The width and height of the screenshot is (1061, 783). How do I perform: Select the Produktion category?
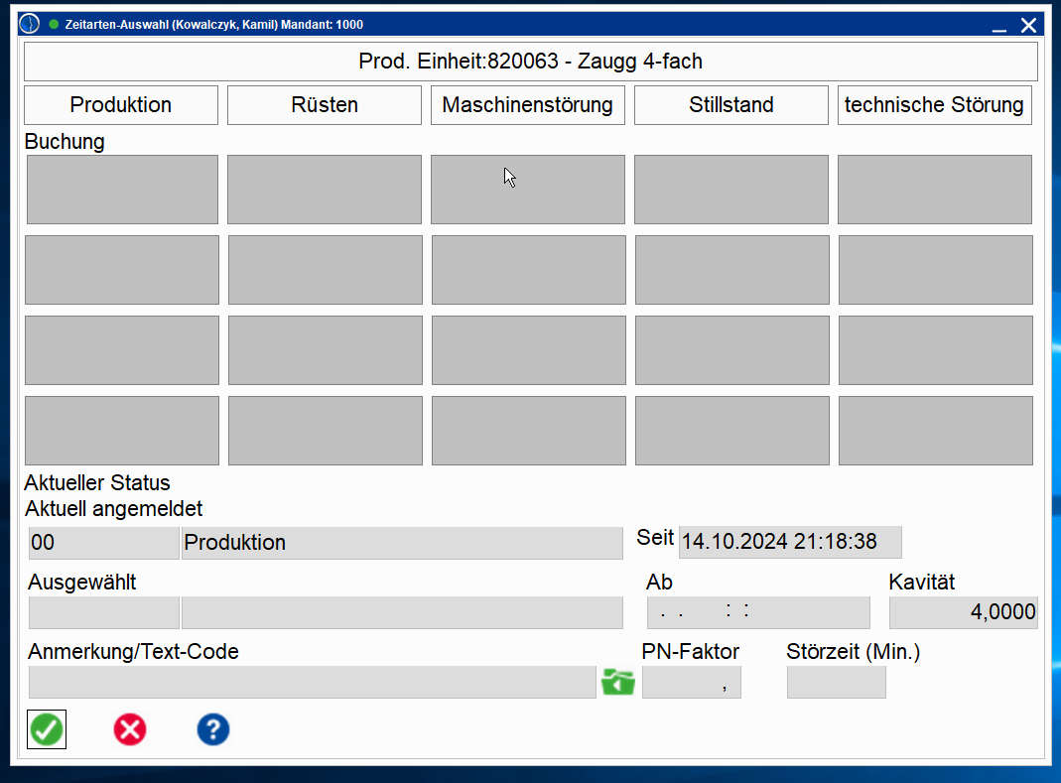click(121, 105)
